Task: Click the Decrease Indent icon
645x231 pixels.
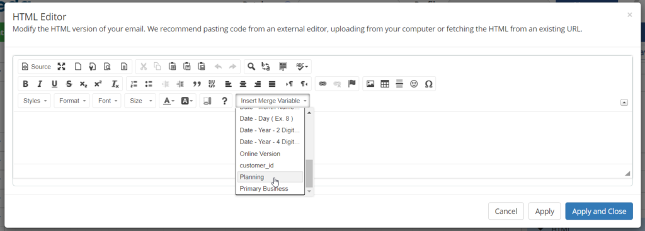Action: (166, 84)
